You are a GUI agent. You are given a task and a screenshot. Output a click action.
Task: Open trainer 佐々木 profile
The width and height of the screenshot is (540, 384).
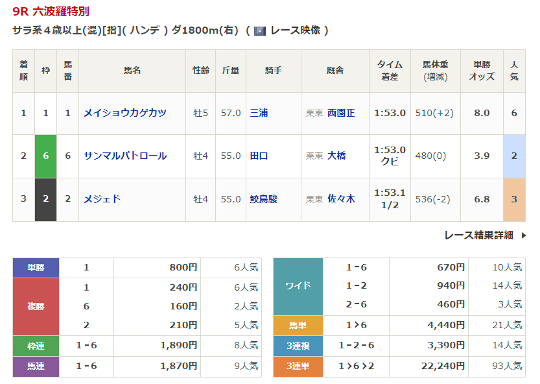click(x=341, y=199)
